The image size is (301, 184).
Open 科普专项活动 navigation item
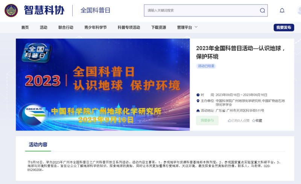tap(129, 27)
